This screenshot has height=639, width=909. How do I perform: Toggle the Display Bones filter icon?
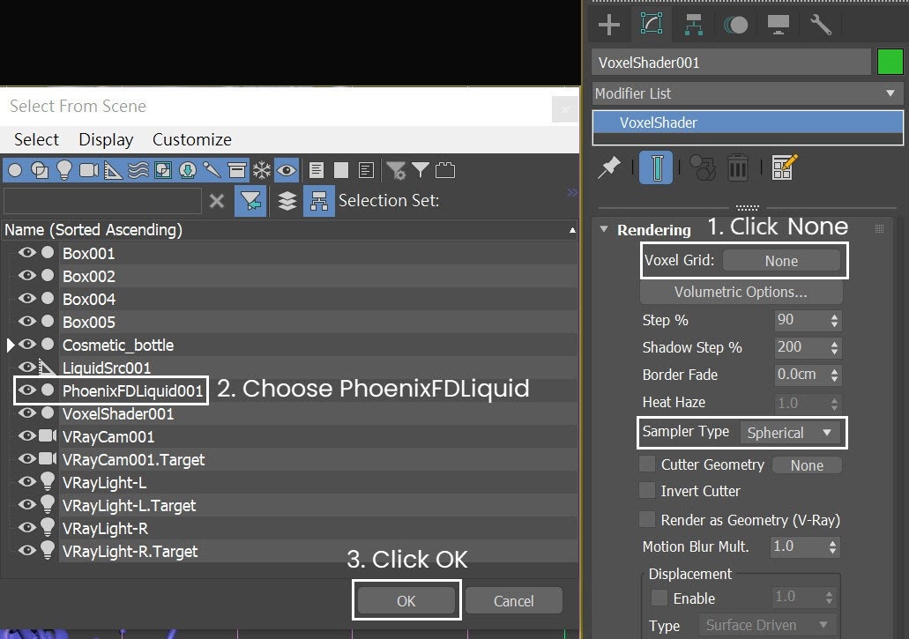coord(212,170)
